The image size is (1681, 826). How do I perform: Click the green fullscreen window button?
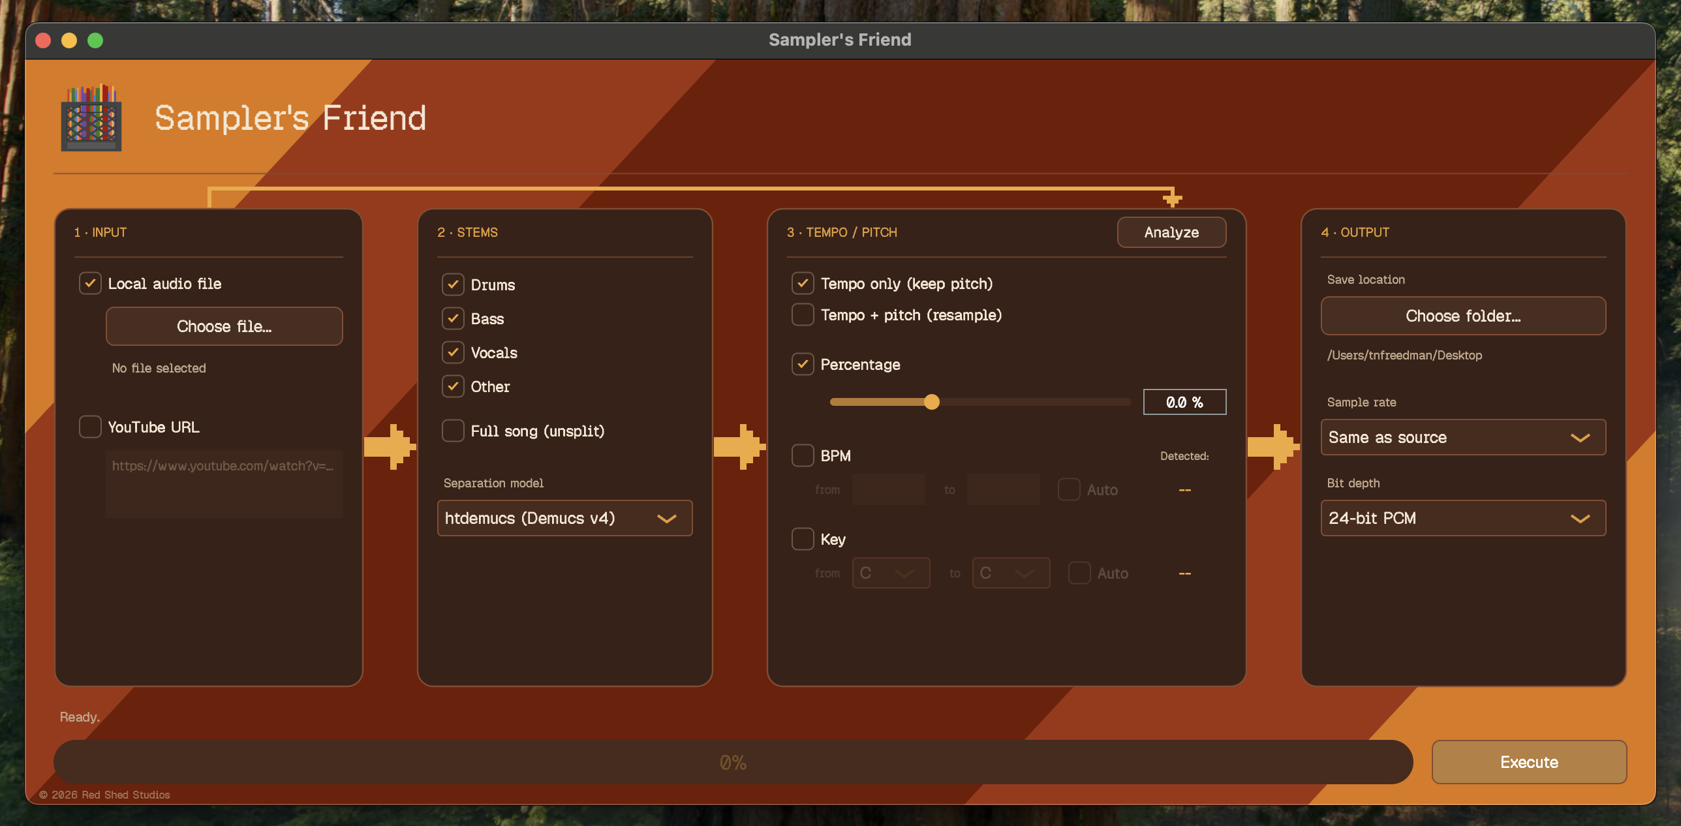click(x=95, y=40)
